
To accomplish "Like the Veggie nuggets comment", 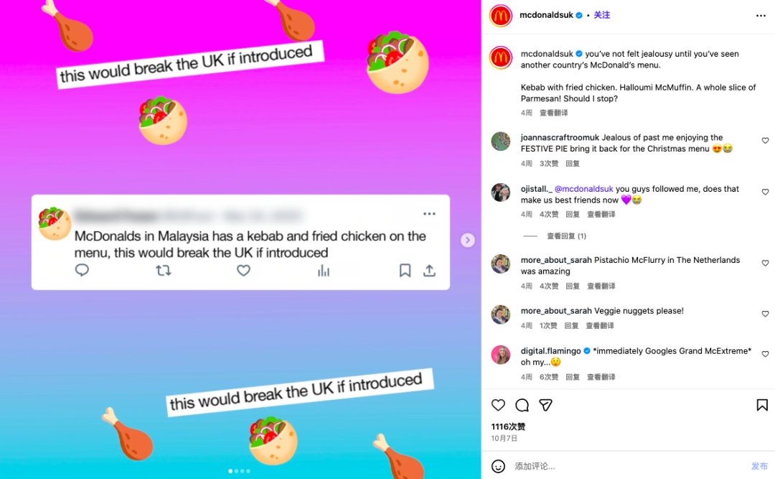I will [x=765, y=314].
